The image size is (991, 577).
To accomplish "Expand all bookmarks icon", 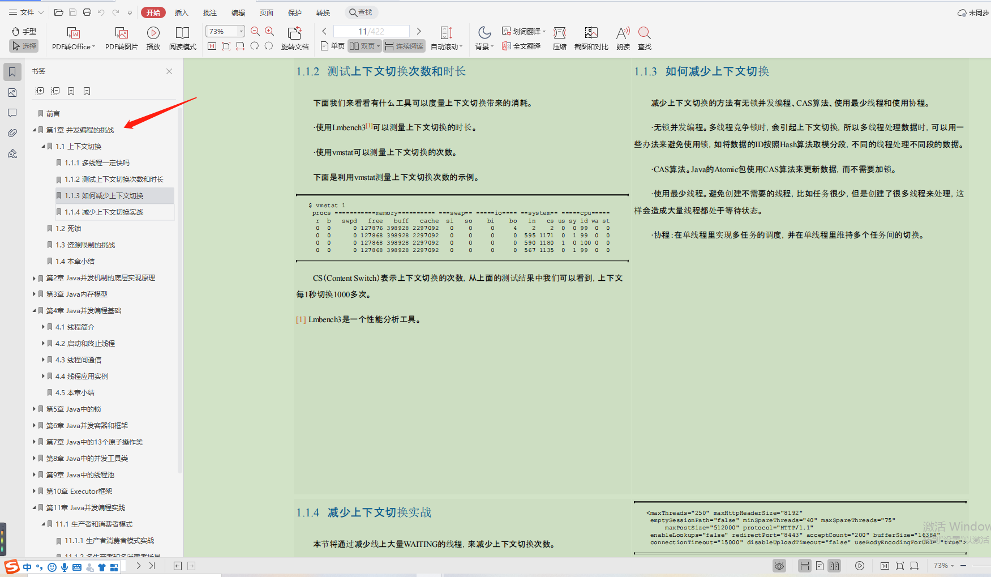I will [40, 91].
